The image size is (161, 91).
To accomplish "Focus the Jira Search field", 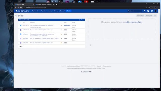I will coord(135,11).
